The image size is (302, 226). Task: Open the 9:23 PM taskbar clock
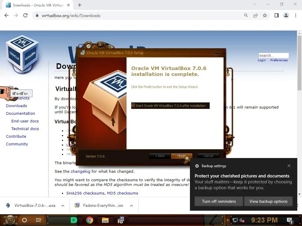pos(264,220)
